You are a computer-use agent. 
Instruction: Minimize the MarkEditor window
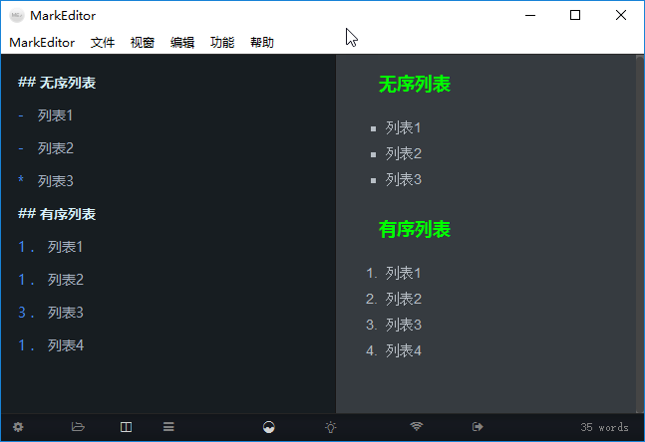(x=530, y=16)
